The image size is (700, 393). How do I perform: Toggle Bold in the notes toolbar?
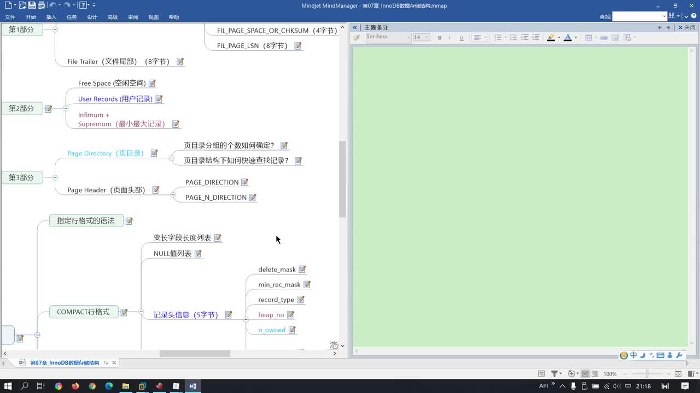coord(439,38)
